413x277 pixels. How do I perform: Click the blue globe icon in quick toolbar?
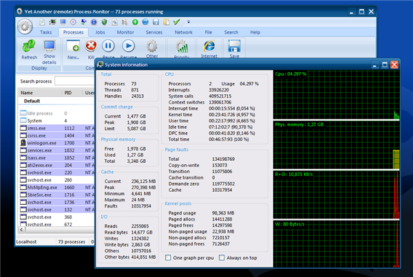[x=145, y=22]
